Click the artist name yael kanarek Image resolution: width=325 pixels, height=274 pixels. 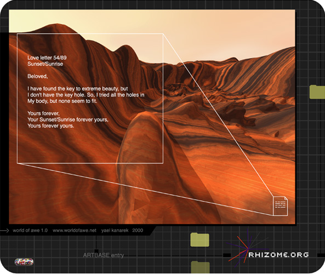(x=115, y=230)
